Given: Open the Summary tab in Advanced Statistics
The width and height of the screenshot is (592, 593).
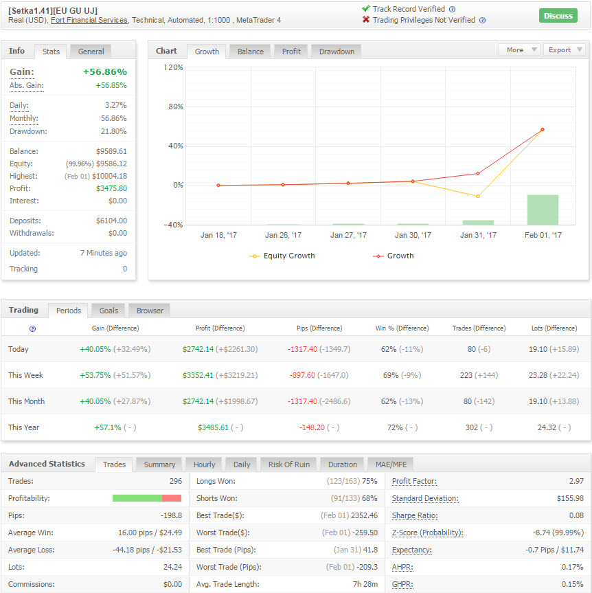Looking at the screenshot, I should [159, 465].
